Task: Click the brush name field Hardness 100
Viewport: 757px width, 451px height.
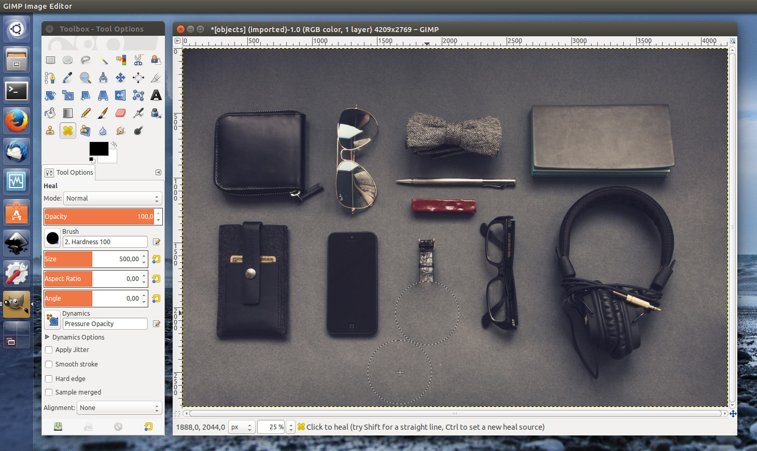Action: point(105,242)
